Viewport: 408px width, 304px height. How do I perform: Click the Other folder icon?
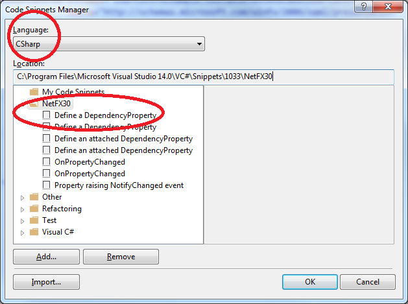[34, 197]
